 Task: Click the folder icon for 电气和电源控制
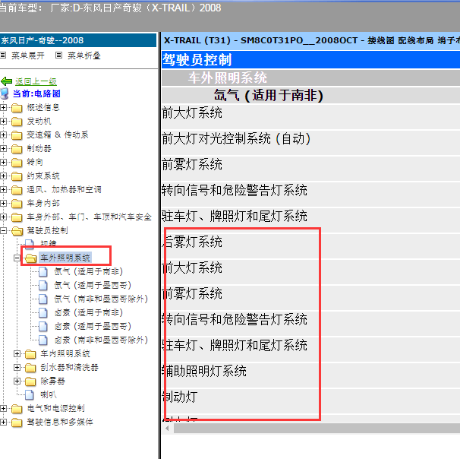tap(17, 409)
